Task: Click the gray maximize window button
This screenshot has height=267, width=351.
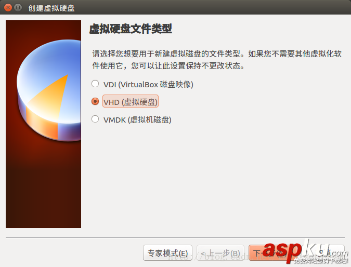Action: [18, 8]
